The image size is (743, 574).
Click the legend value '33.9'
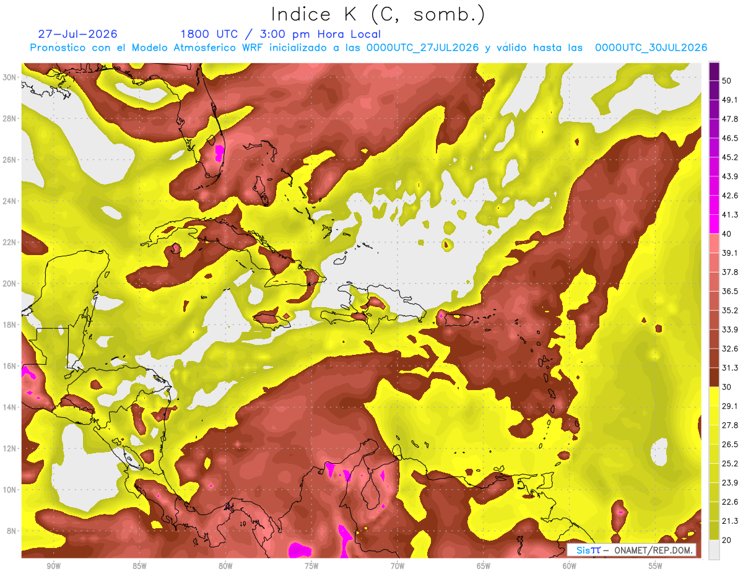730,329
